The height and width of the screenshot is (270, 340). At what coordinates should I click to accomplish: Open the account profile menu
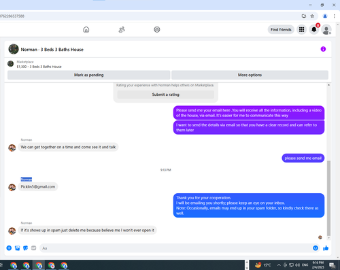[x=326, y=30]
